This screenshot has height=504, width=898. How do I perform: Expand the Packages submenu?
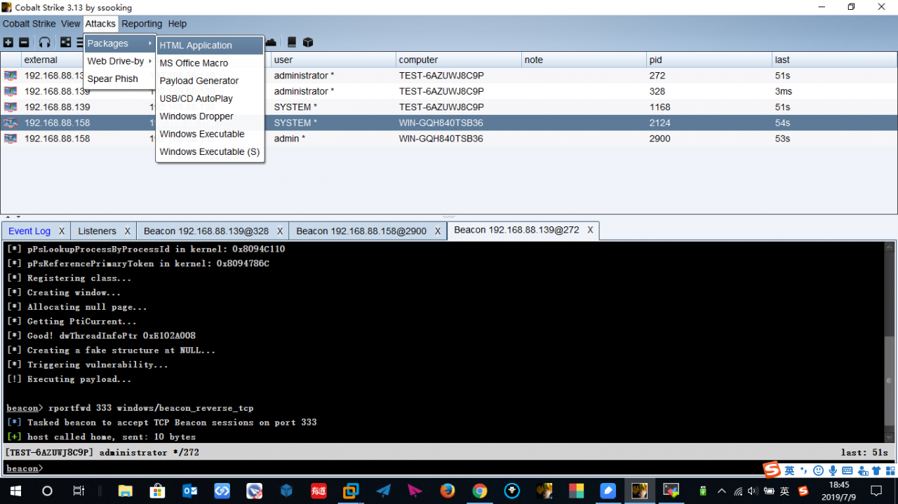tap(120, 43)
